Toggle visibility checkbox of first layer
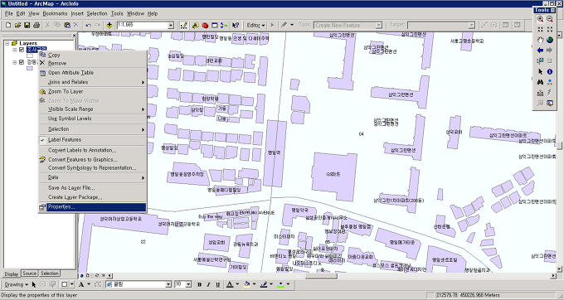This screenshot has width=564, height=300. 22,50
